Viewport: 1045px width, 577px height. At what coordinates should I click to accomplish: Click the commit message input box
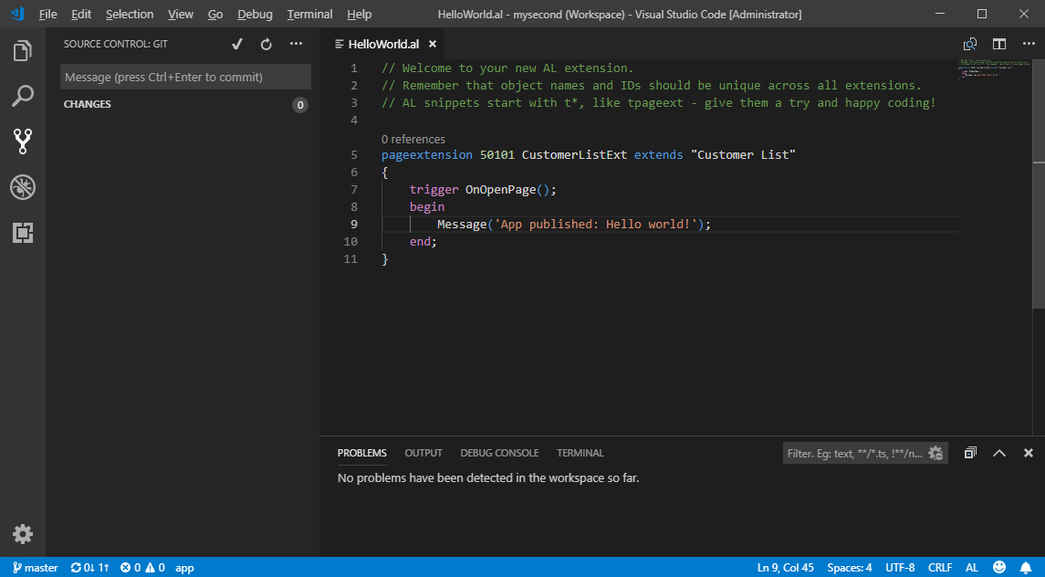[185, 78]
